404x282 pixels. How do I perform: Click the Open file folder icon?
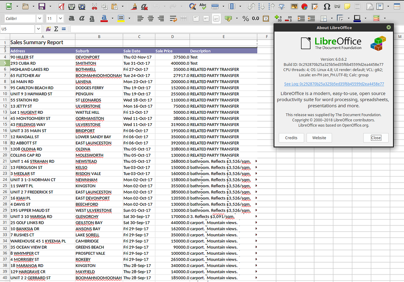(25, 6)
